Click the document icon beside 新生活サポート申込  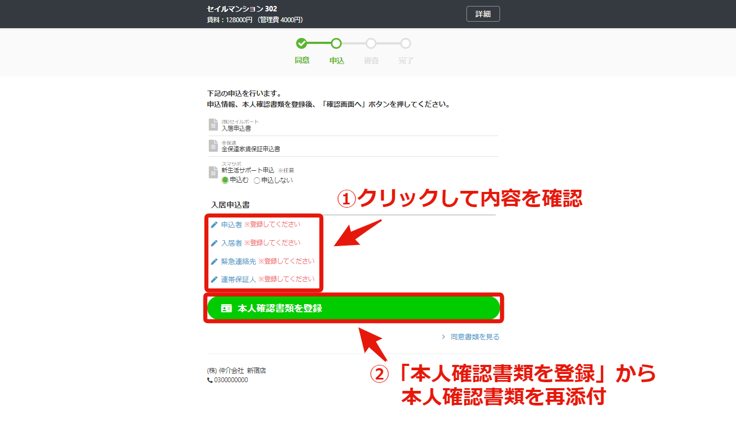[213, 172]
